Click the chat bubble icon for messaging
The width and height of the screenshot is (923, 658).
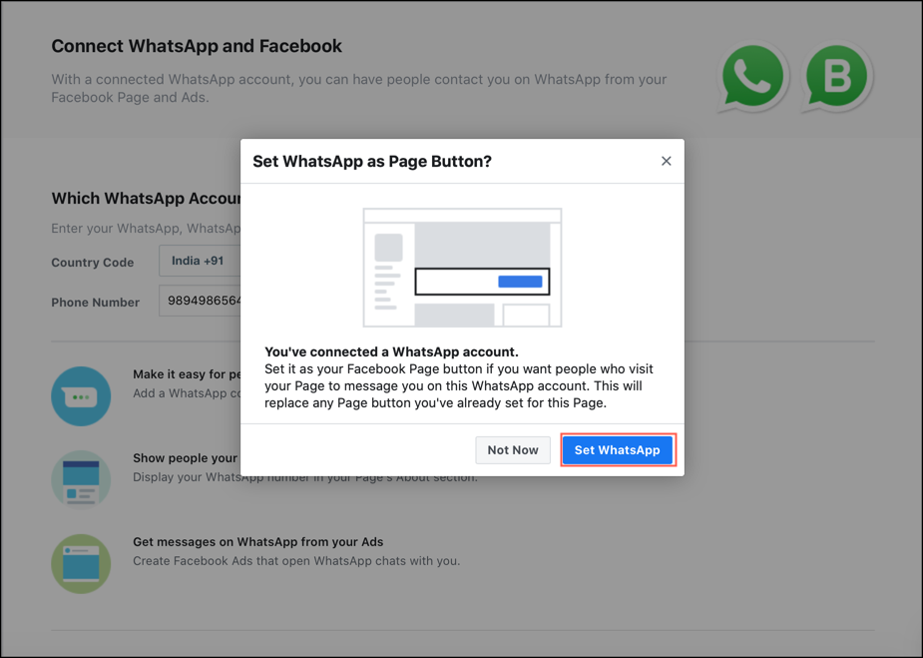[x=81, y=395]
